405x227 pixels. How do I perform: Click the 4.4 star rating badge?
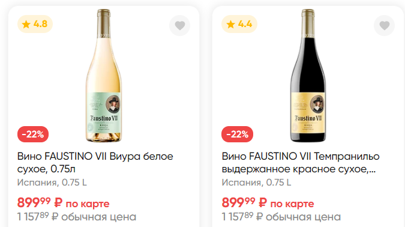coord(239,24)
